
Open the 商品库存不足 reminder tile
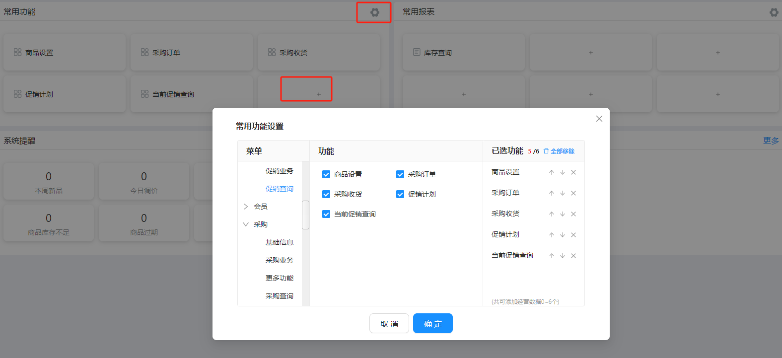point(49,224)
